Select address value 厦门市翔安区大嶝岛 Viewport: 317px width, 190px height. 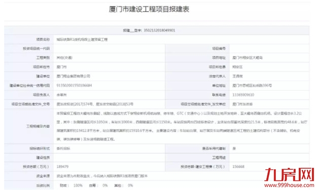(247, 58)
